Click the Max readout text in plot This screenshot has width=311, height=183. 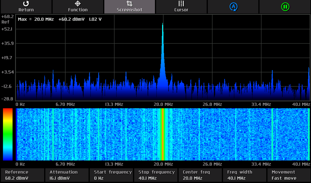click(x=60, y=19)
